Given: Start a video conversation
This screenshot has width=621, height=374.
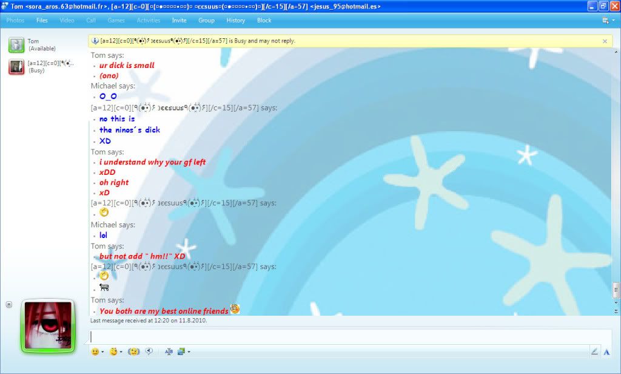Looking at the screenshot, I should 67,20.
